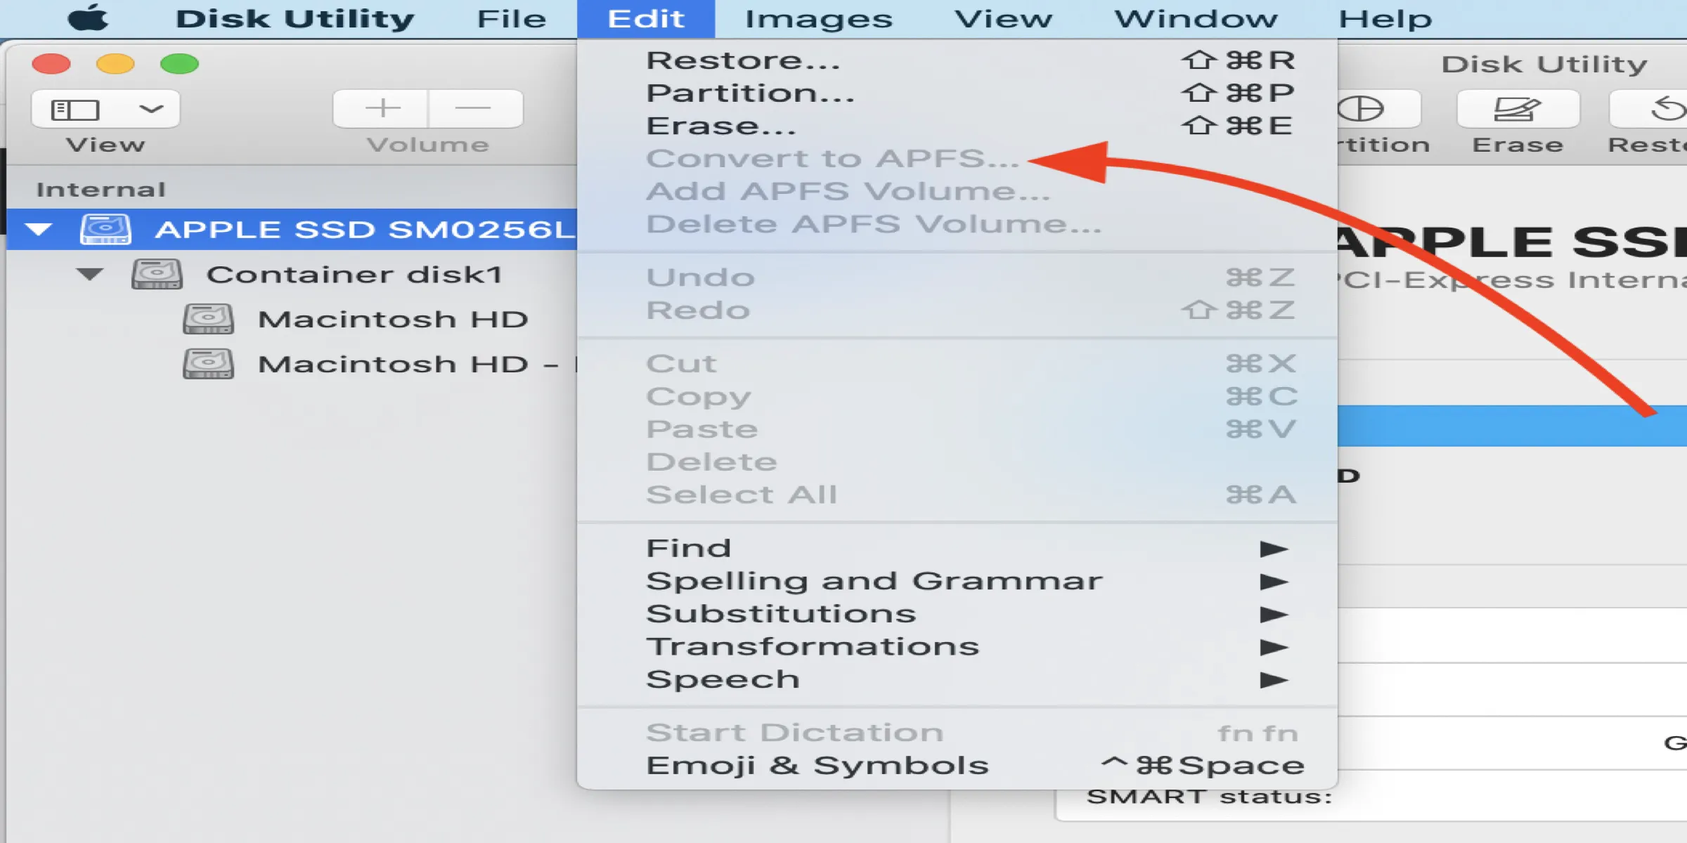Collapse Container disk1 in the sidebar
1687x843 pixels.
tap(90, 274)
